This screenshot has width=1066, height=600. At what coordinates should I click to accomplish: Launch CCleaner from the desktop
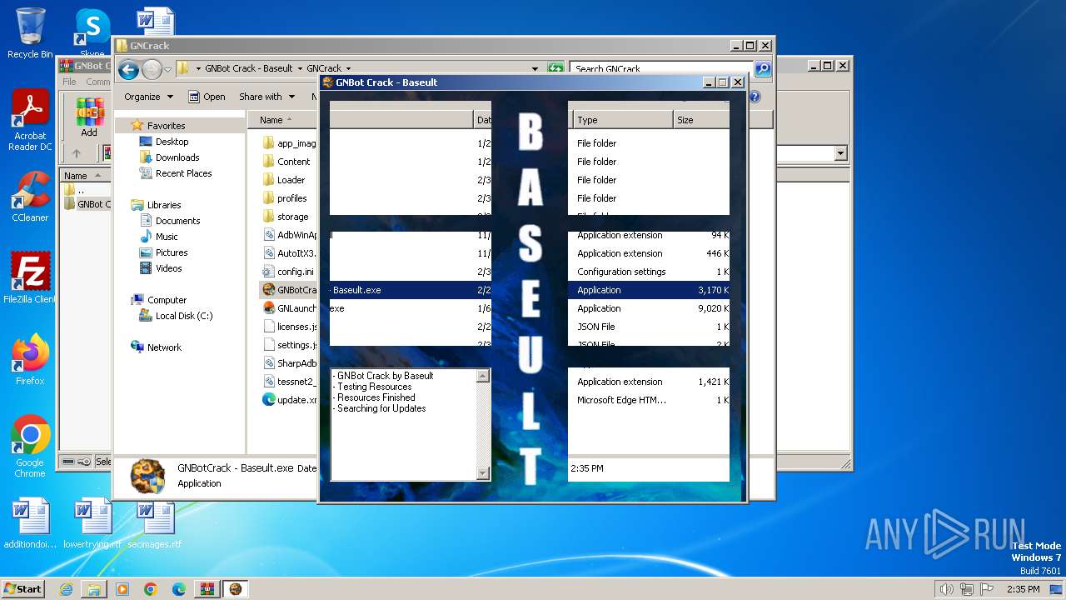[x=30, y=197]
